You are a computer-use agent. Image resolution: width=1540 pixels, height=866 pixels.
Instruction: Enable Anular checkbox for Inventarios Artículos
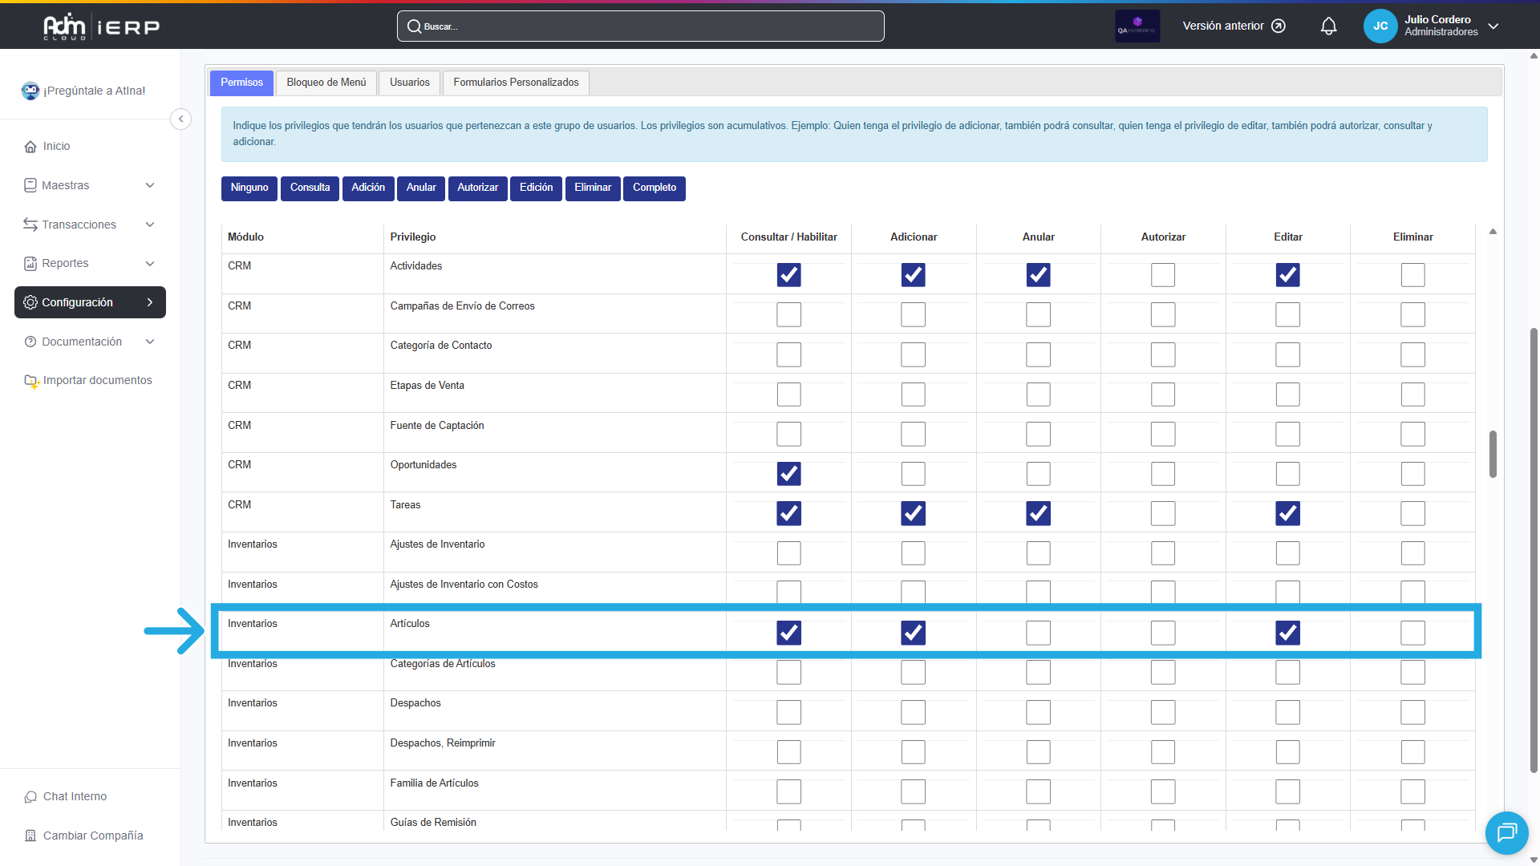click(1038, 633)
